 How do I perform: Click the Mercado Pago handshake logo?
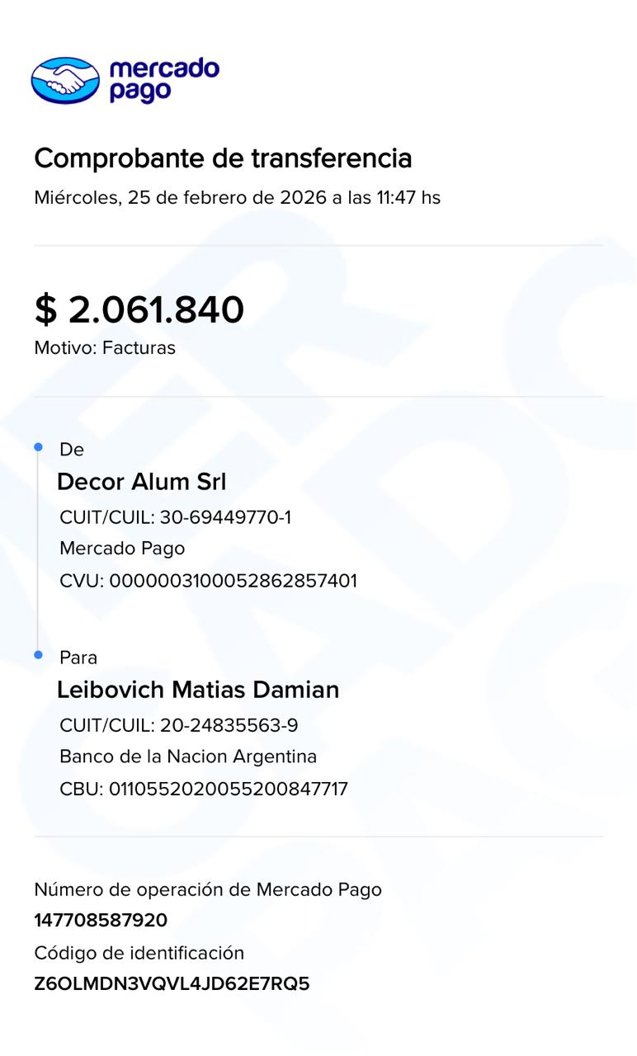coord(65,80)
